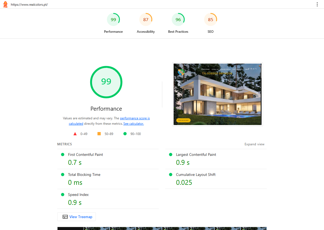Click First Contentful Paint metric label
The image size is (324, 230).
click(x=85, y=155)
